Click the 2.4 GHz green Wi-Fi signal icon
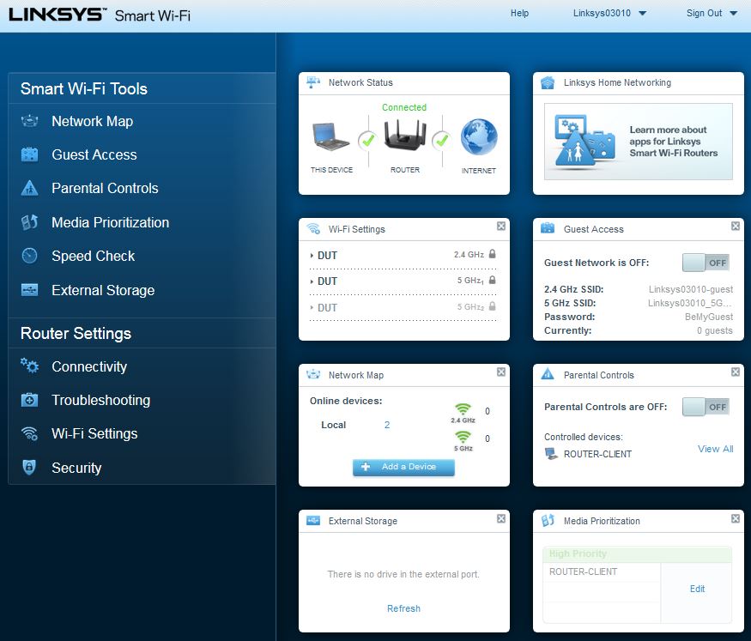Screen dimensions: 751x641 [463, 409]
